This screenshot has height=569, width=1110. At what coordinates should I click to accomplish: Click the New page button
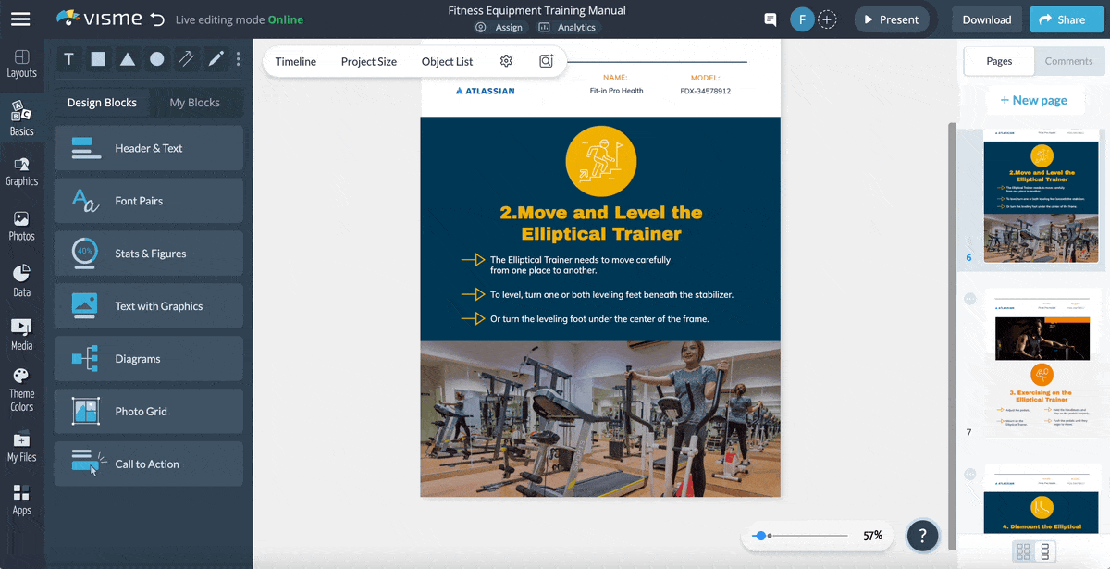pos(1035,99)
